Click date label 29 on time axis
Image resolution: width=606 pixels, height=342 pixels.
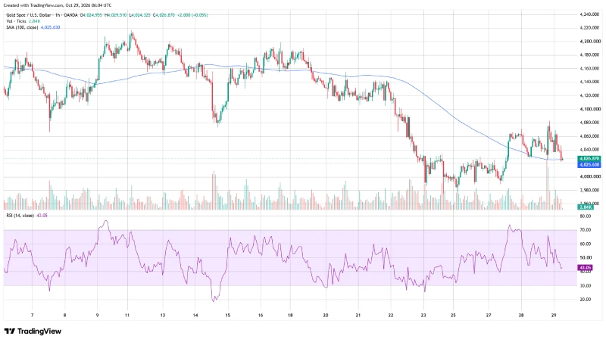[554, 316]
